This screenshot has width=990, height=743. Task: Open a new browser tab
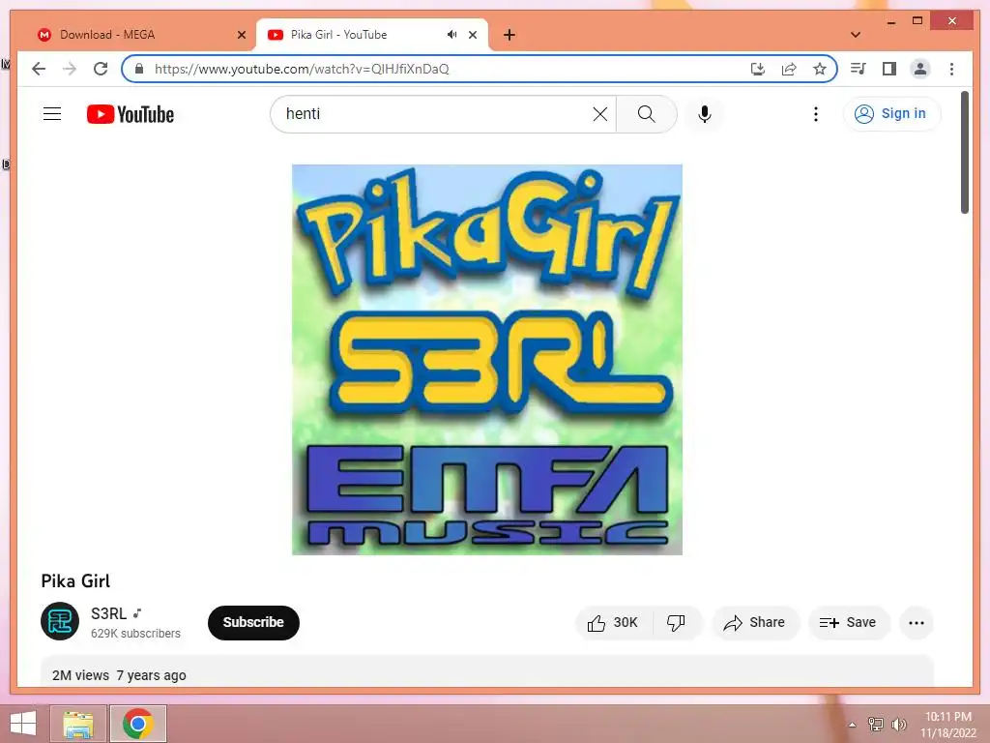pyautogui.click(x=510, y=35)
